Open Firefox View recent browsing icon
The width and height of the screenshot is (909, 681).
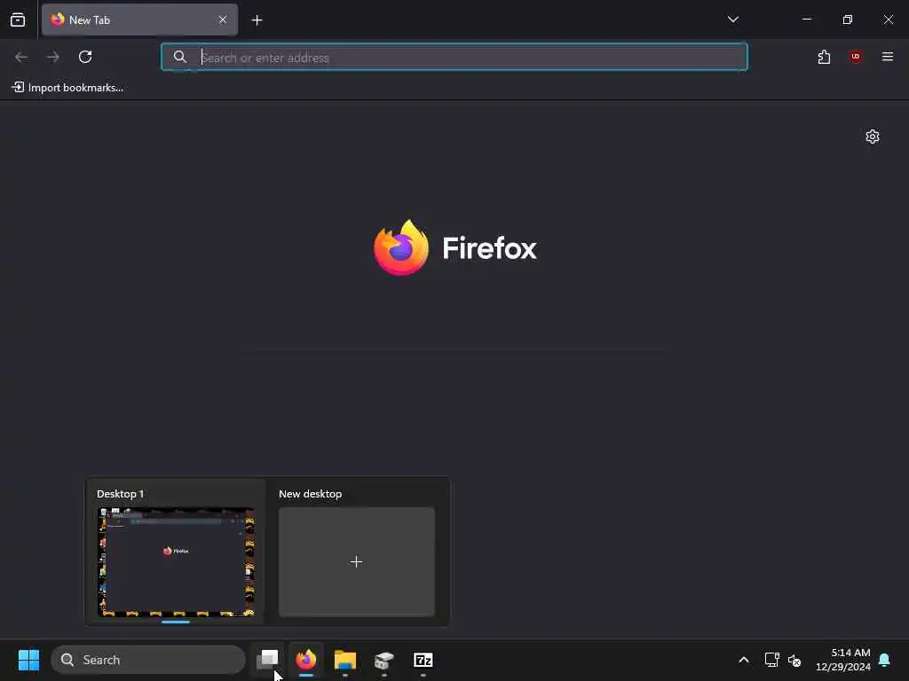pyautogui.click(x=18, y=20)
